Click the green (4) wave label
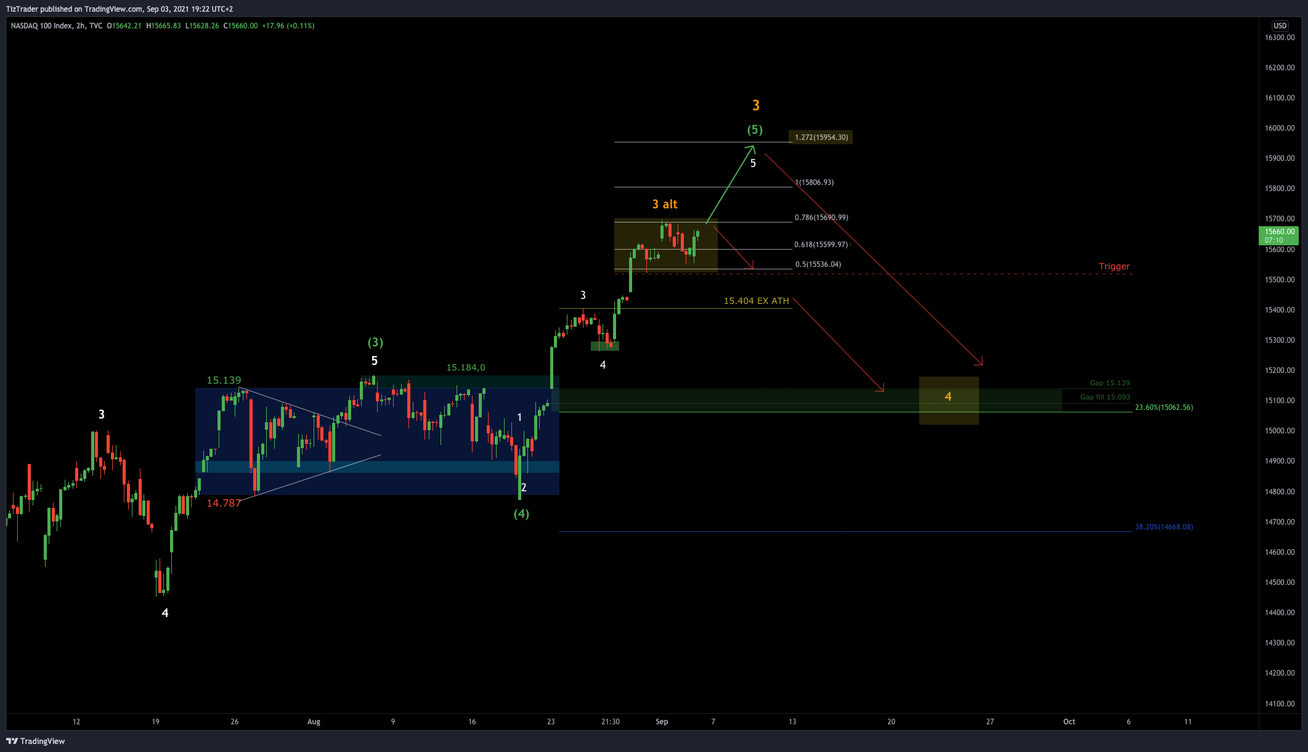The height and width of the screenshot is (752, 1308). (x=521, y=513)
